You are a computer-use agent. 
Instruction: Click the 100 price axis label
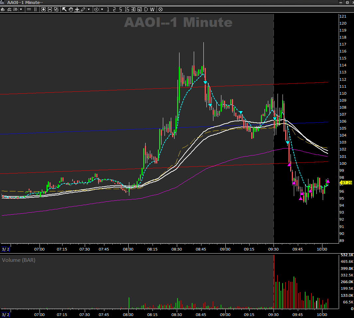343,163
